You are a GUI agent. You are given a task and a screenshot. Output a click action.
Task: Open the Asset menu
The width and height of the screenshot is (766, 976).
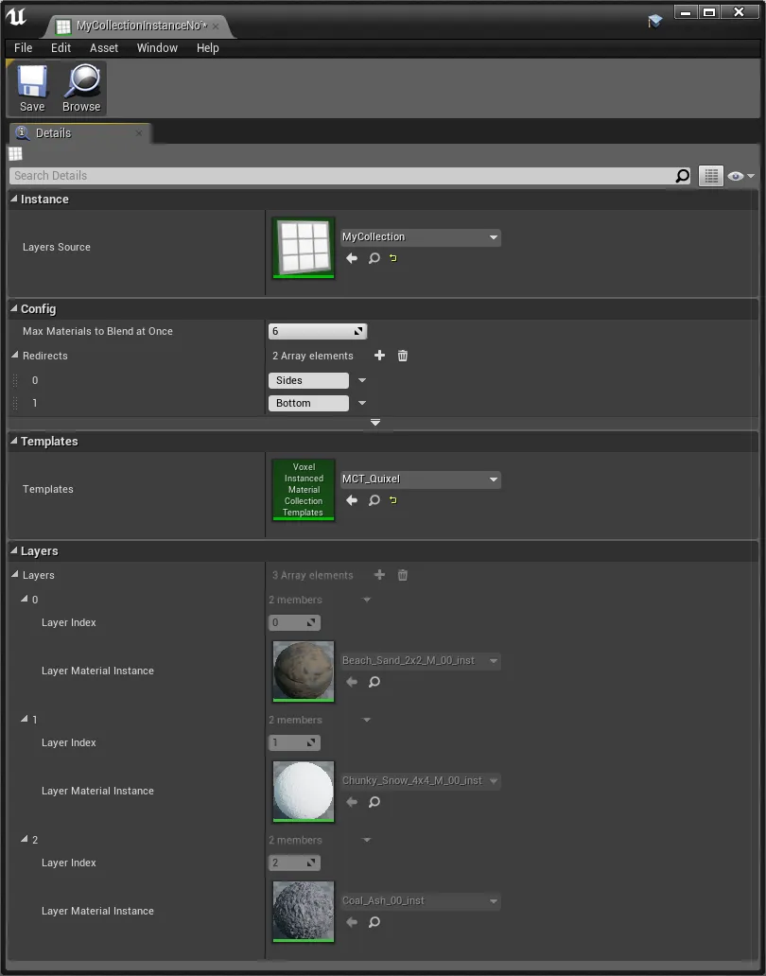tap(104, 48)
